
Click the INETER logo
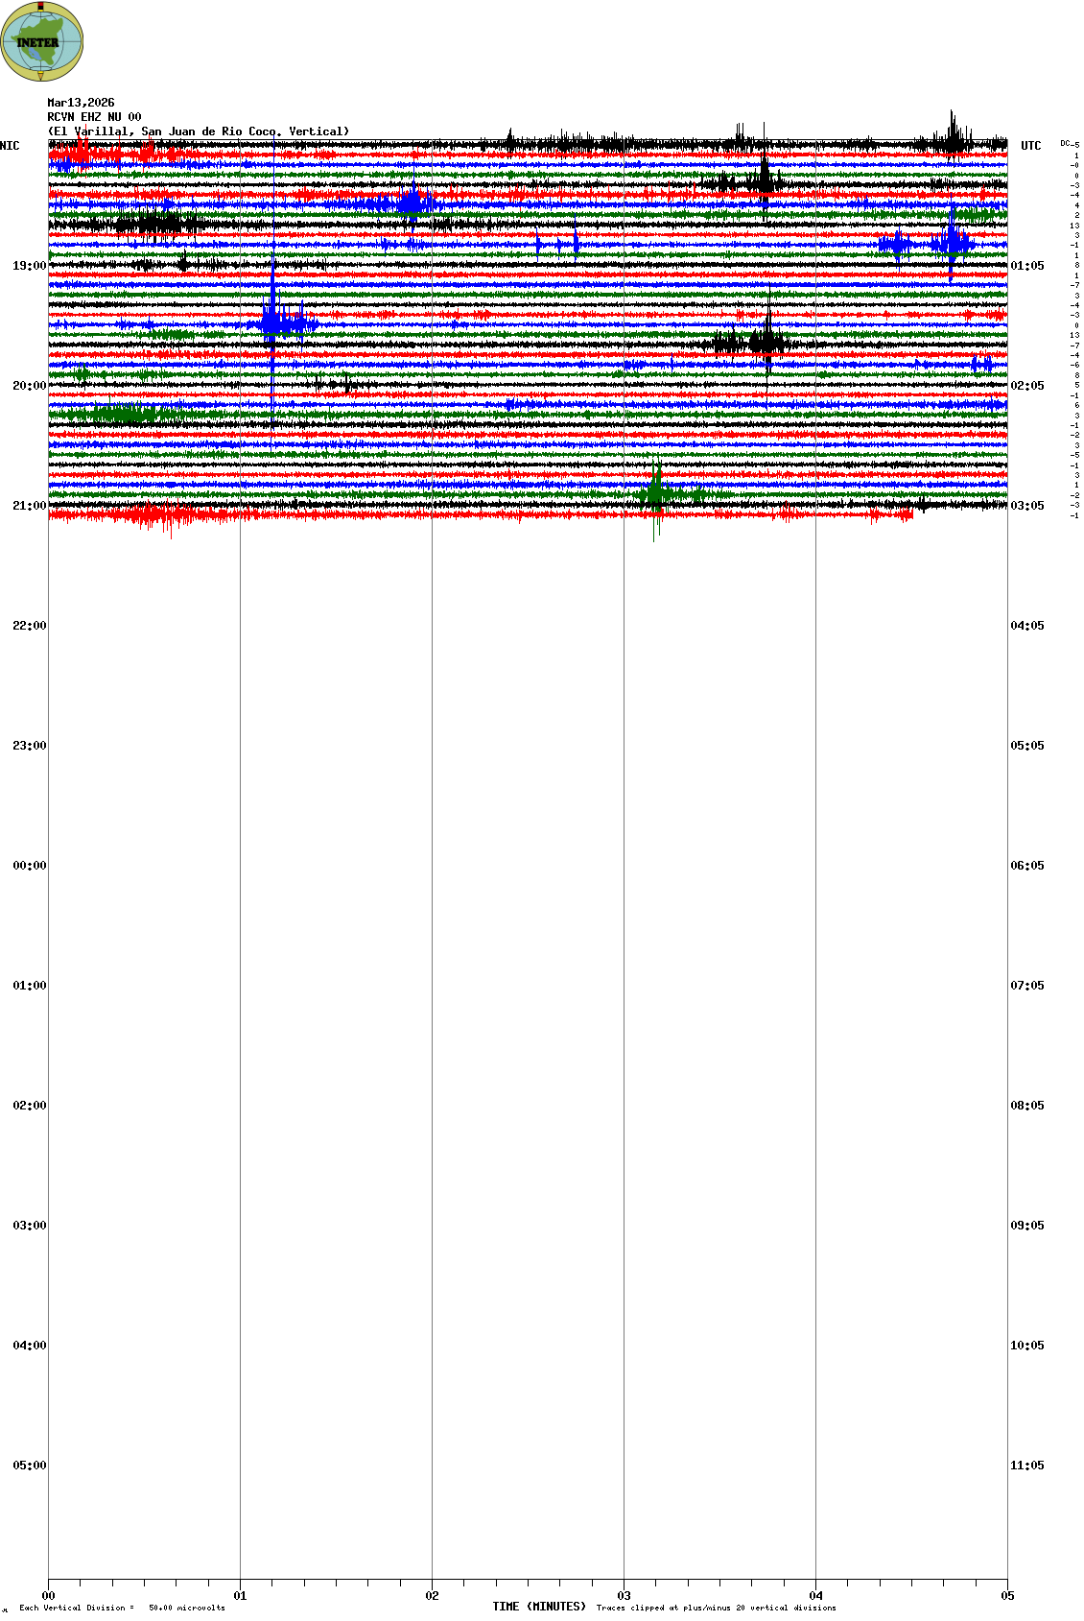coord(41,41)
